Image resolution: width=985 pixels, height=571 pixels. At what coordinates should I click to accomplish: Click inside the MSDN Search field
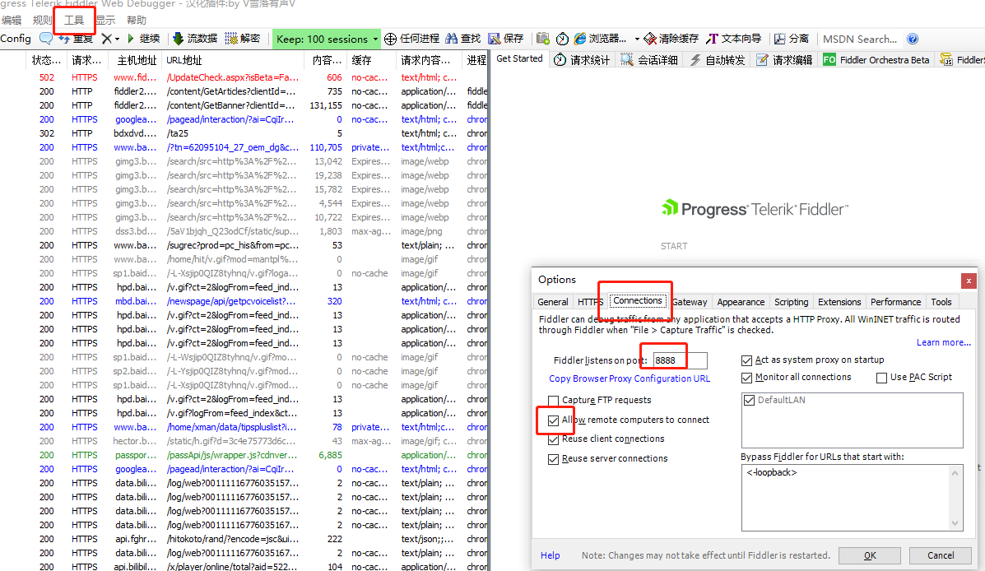click(x=860, y=39)
